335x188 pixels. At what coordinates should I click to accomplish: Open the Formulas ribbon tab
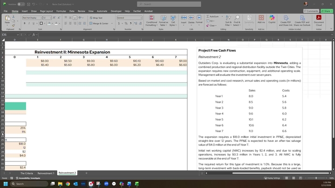61,11
